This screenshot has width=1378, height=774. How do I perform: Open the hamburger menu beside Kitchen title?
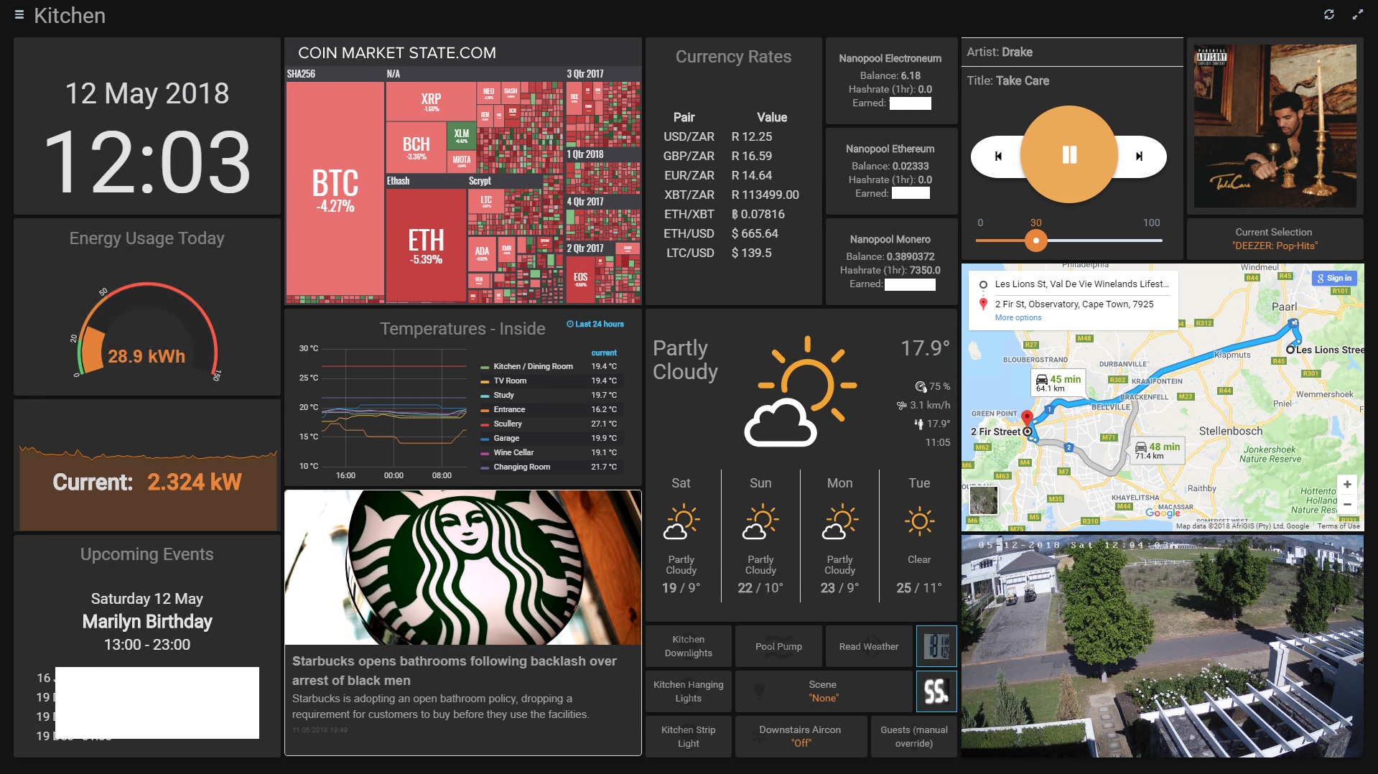tap(19, 15)
